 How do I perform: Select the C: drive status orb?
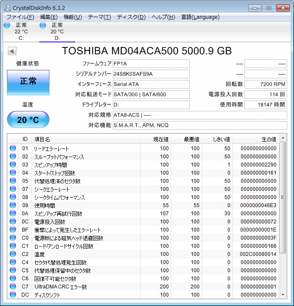click(7, 25)
